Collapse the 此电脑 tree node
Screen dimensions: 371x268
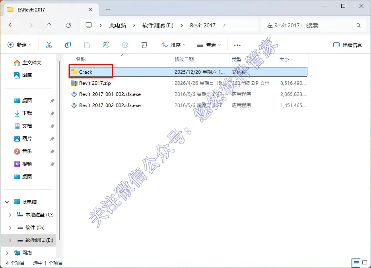click(x=7, y=202)
